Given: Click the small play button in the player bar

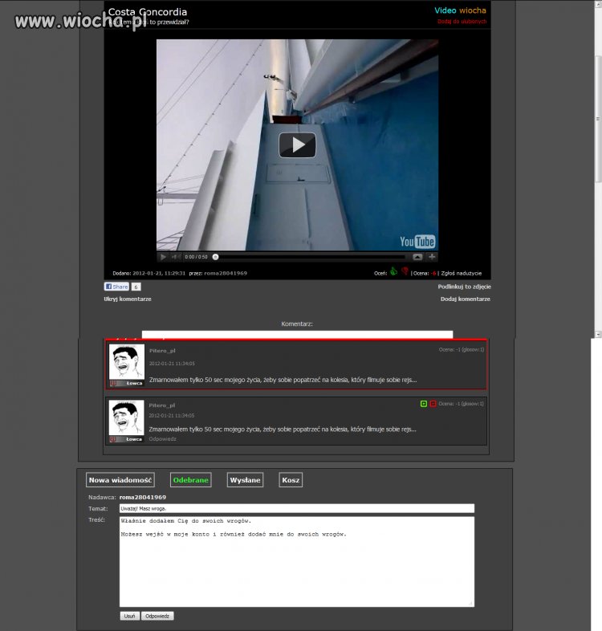Looking at the screenshot, I should click(x=163, y=257).
